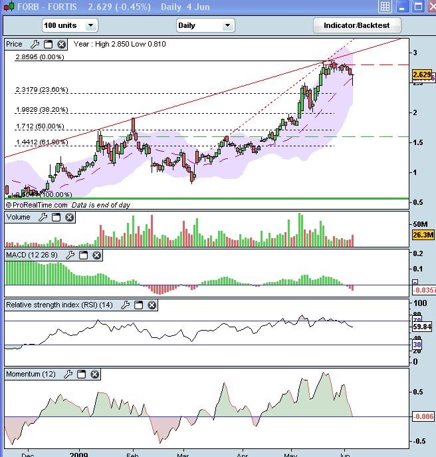Close the RSI indicator panel
Screen dimensions: 436x457
152,305
